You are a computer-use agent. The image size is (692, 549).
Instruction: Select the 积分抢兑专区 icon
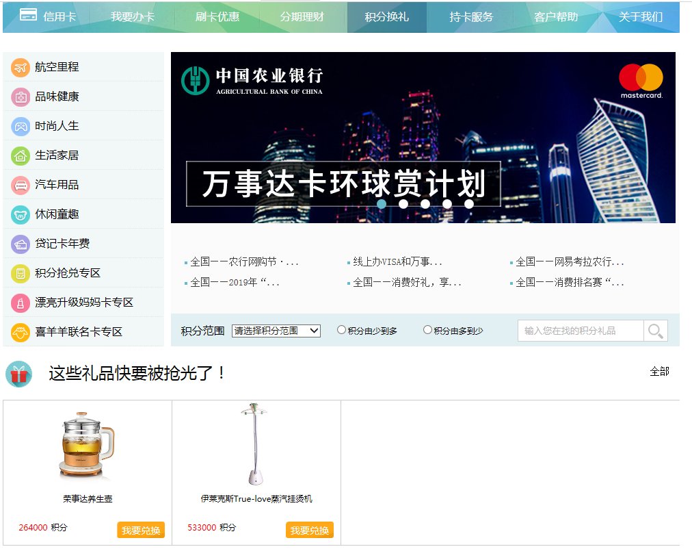click(18, 272)
